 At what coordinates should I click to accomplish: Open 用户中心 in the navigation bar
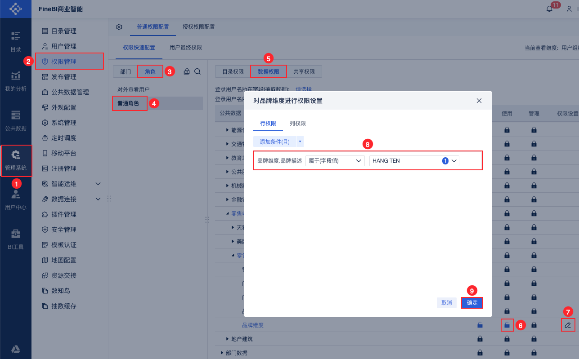click(x=16, y=200)
